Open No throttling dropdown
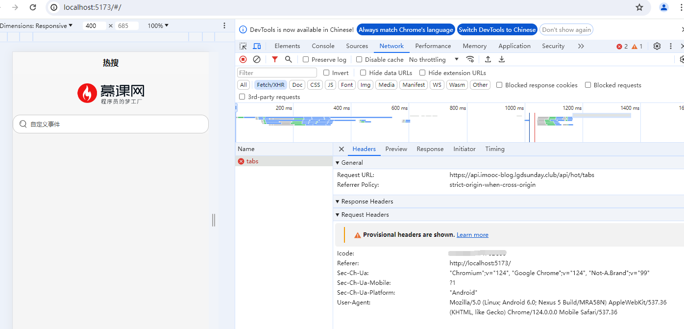 pos(434,59)
